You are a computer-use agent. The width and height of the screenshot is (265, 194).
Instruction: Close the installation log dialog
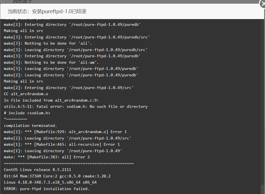(262, 4)
